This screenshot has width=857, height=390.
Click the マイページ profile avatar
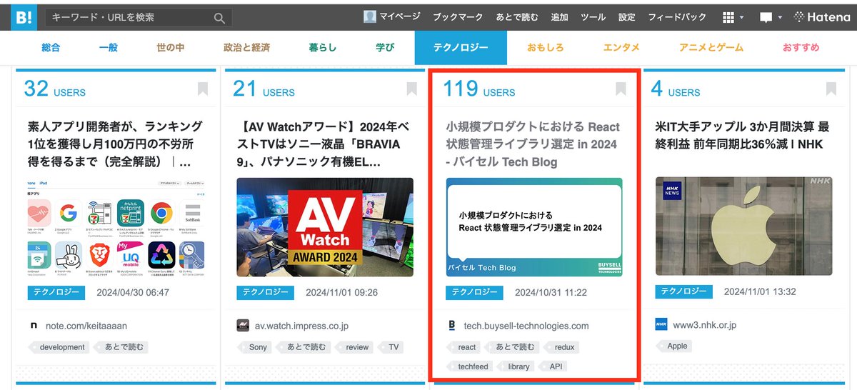(x=369, y=16)
